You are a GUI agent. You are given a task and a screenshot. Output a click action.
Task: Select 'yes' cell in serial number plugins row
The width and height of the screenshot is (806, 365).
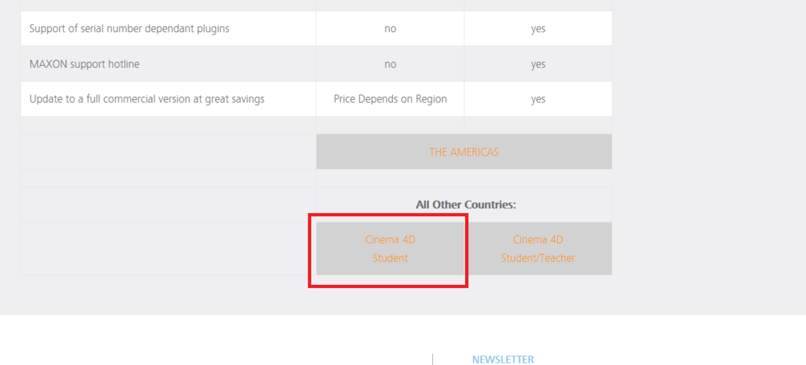538,29
